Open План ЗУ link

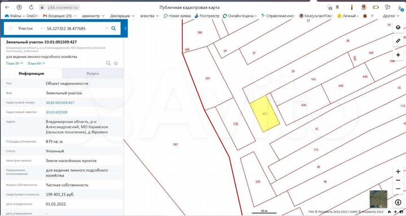coord(14,64)
